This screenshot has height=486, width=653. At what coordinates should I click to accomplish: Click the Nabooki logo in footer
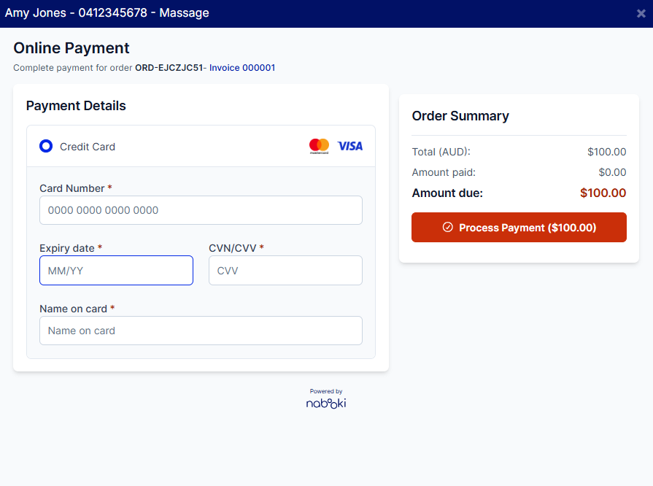point(326,402)
